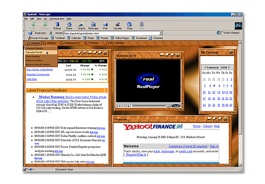
Task: Select January 16 in My Calendar
Action: click(x=231, y=92)
